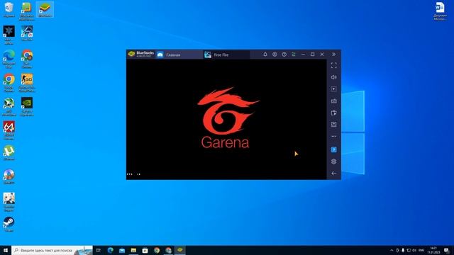This screenshot has height=255, width=454.
Task: Click the Android back arrow in sidebar
Action: pos(334,173)
